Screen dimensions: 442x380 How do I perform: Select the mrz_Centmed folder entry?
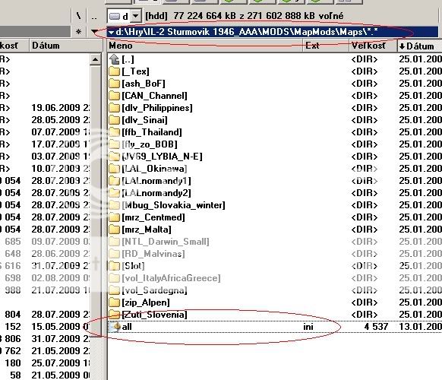coord(147,217)
